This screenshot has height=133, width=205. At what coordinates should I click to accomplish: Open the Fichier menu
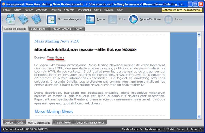[7, 10]
